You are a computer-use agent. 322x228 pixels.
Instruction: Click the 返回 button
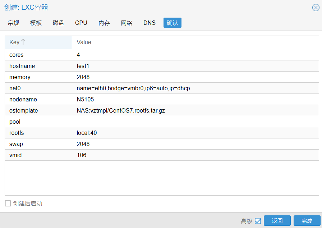tap(277, 221)
